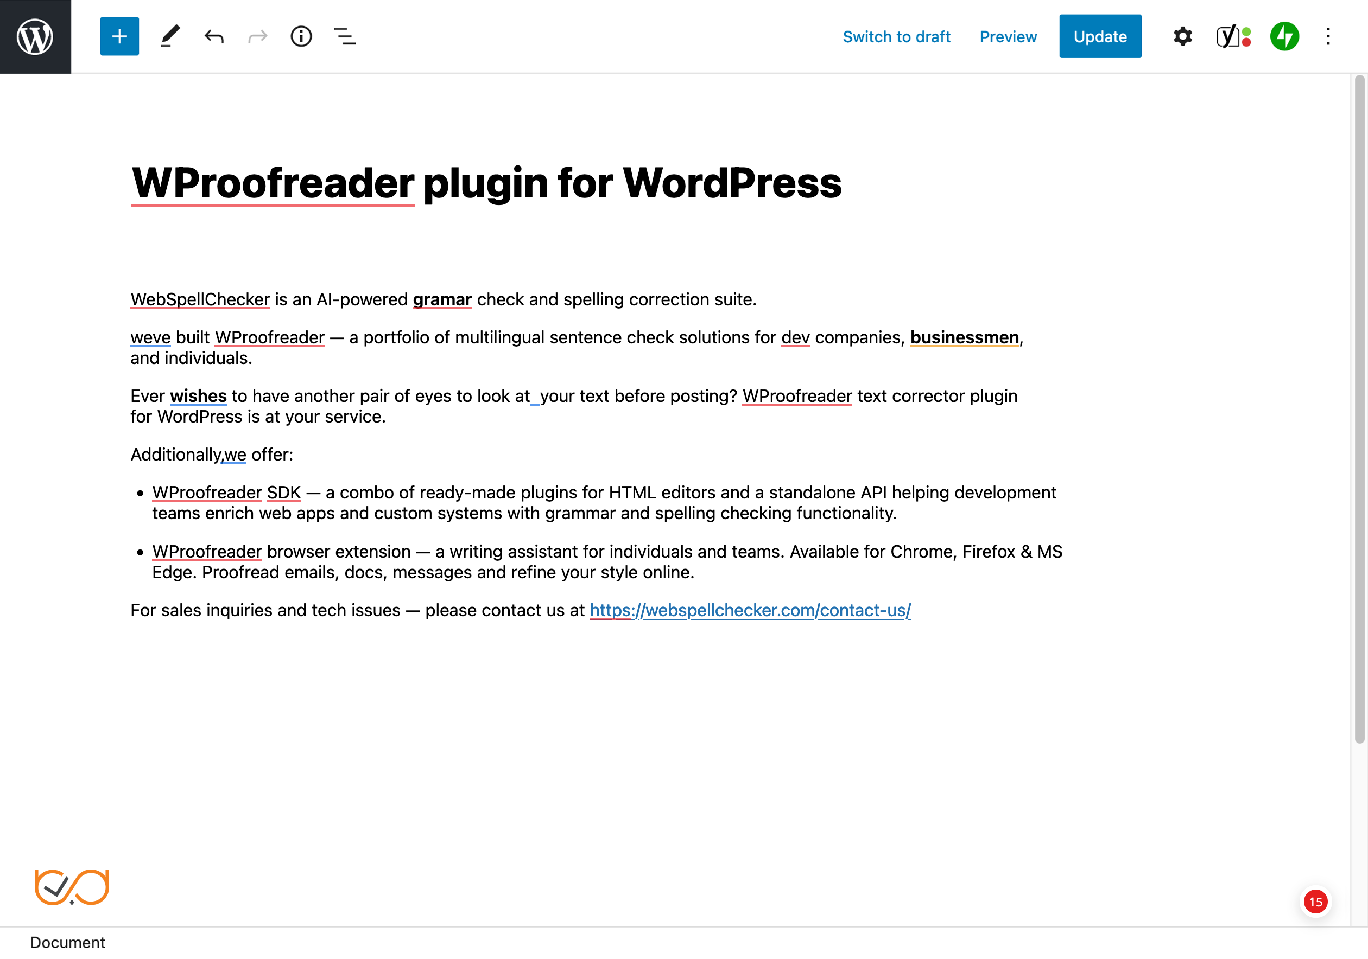Select the Edit (pencil) tool icon
The width and height of the screenshot is (1368, 959).
[168, 35]
